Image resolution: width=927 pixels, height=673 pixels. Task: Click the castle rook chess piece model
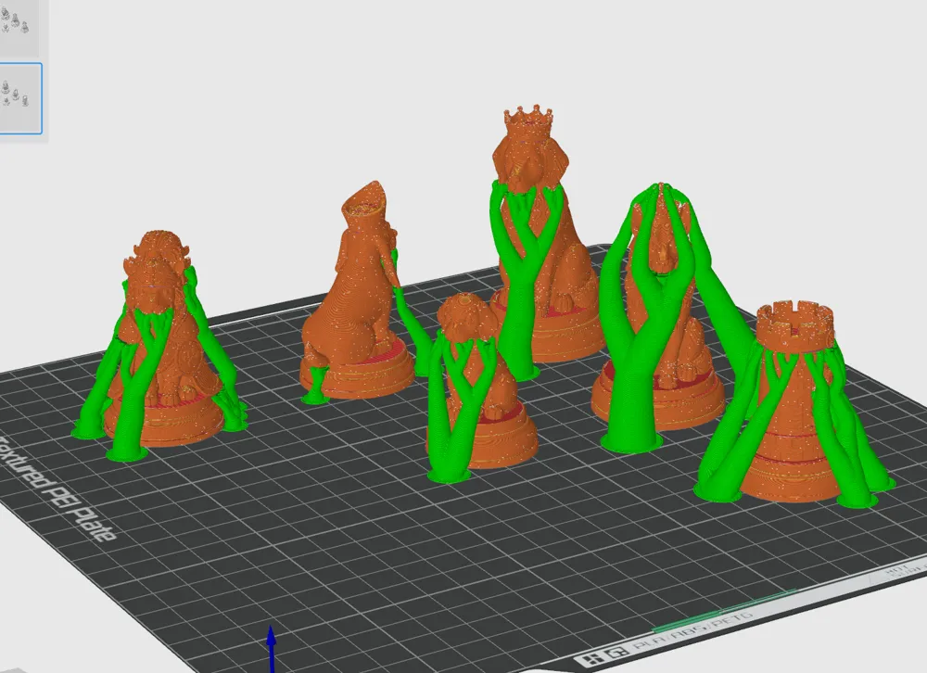coord(793,402)
